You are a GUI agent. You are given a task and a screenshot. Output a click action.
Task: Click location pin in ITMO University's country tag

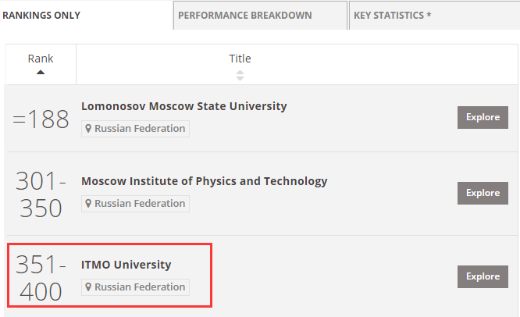[88, 287]
